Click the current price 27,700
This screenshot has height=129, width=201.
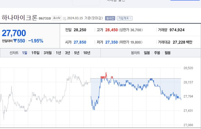pos(14,33)
